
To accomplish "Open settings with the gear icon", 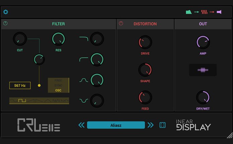I will point(6,12).
